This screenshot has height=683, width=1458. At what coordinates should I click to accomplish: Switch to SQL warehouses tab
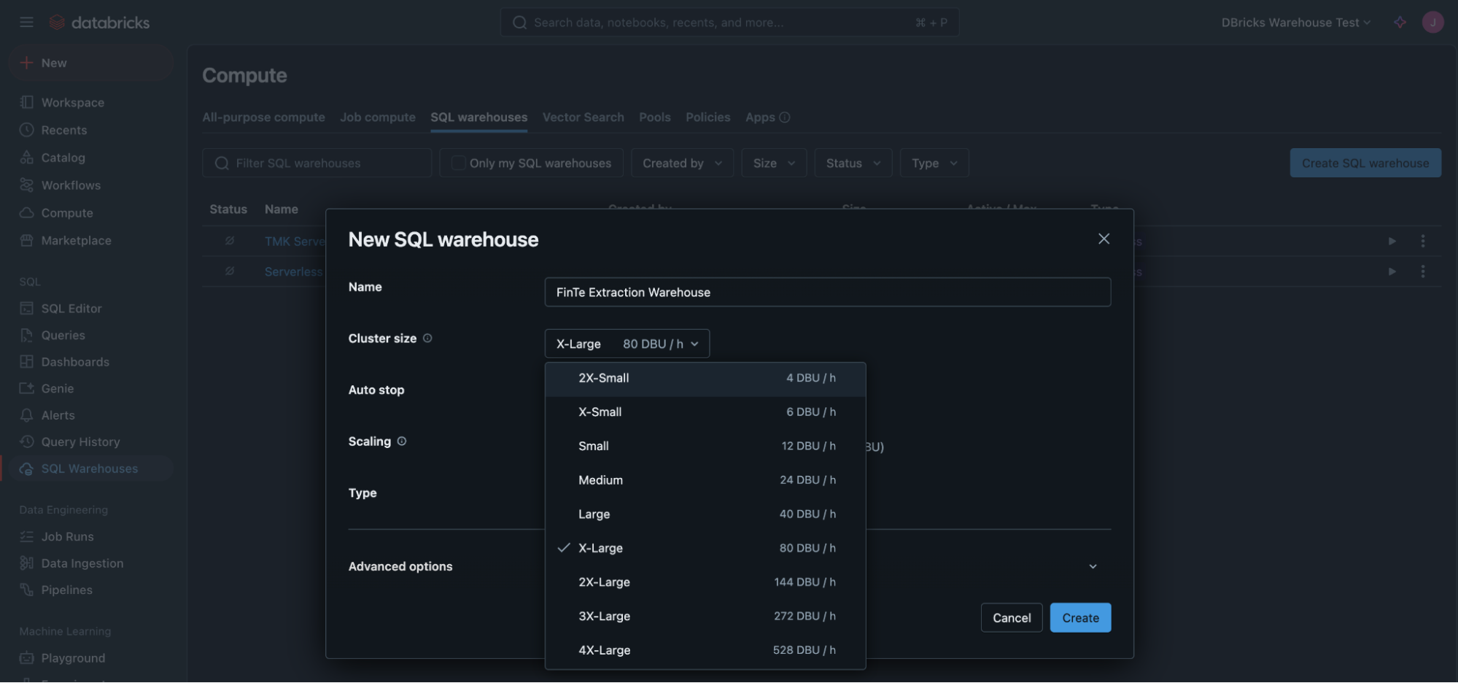pos(478,117)
